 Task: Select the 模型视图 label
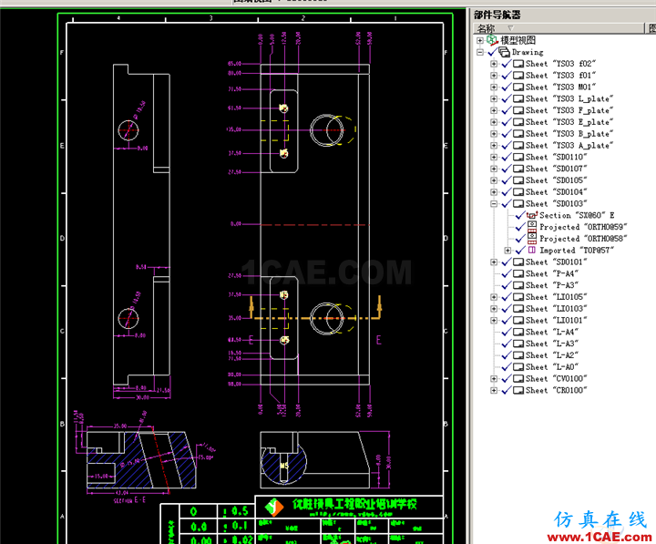click(x=518, y=40)
